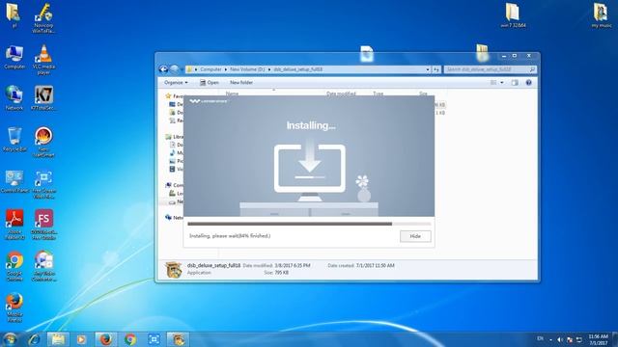This screenshot has height=347, width=618.
Task: Hide the installer progress window
Action: [x=415, y=236]
